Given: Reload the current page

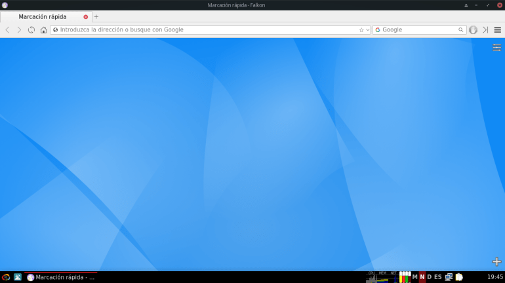Looking at the screenshot, I should tap(31, 30).
